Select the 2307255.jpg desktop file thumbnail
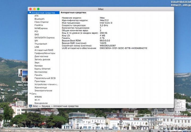Screen dimensions: 191x132 [x=180, y=105]
